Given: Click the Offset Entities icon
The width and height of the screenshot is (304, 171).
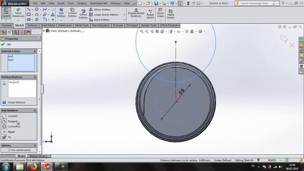Looking at the screenshot, I should point(83,14).
